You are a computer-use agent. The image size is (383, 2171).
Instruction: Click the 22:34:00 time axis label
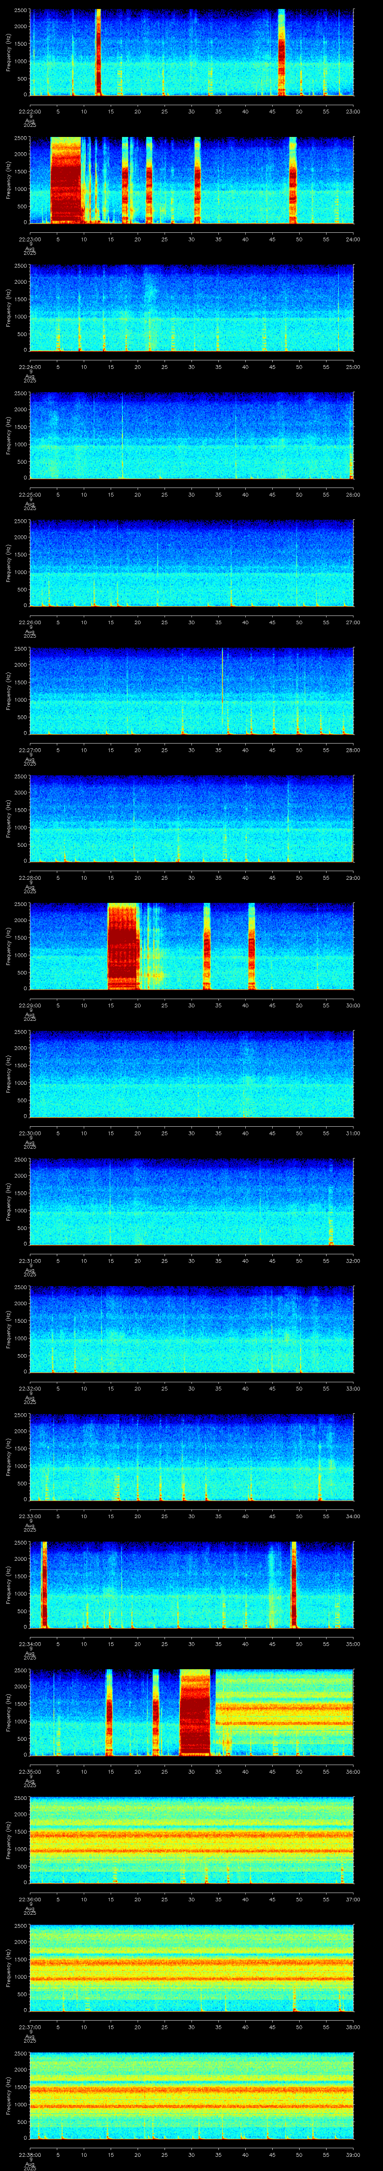point(30,1643)
